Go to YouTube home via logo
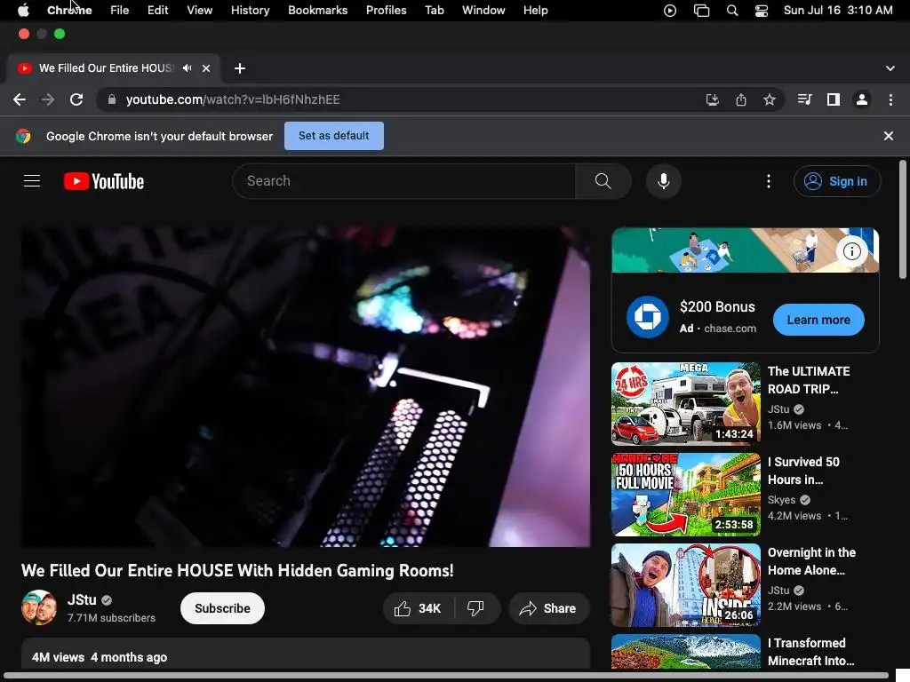The width and height of the screenshot is (910, 682). pyautogui.click(x=104, y=181)
